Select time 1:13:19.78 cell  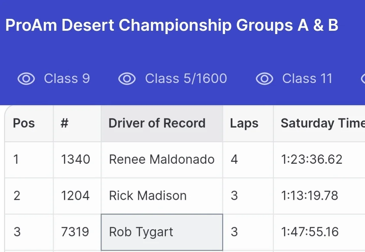coord(310,196)
